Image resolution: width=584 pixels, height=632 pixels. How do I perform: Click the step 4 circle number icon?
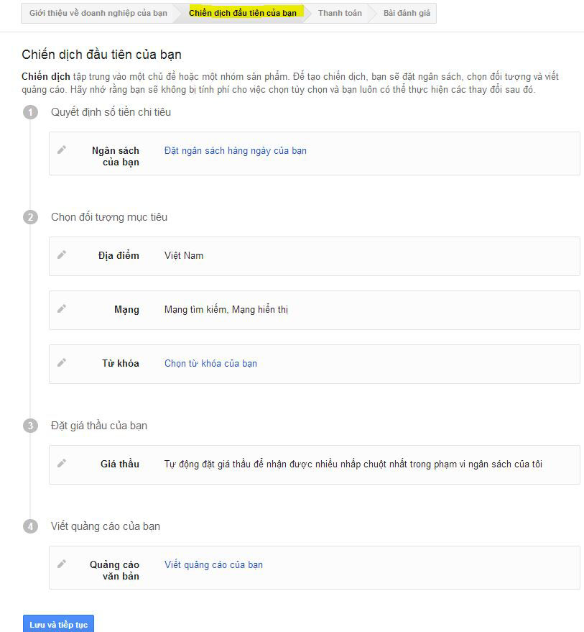coord(30,526)
